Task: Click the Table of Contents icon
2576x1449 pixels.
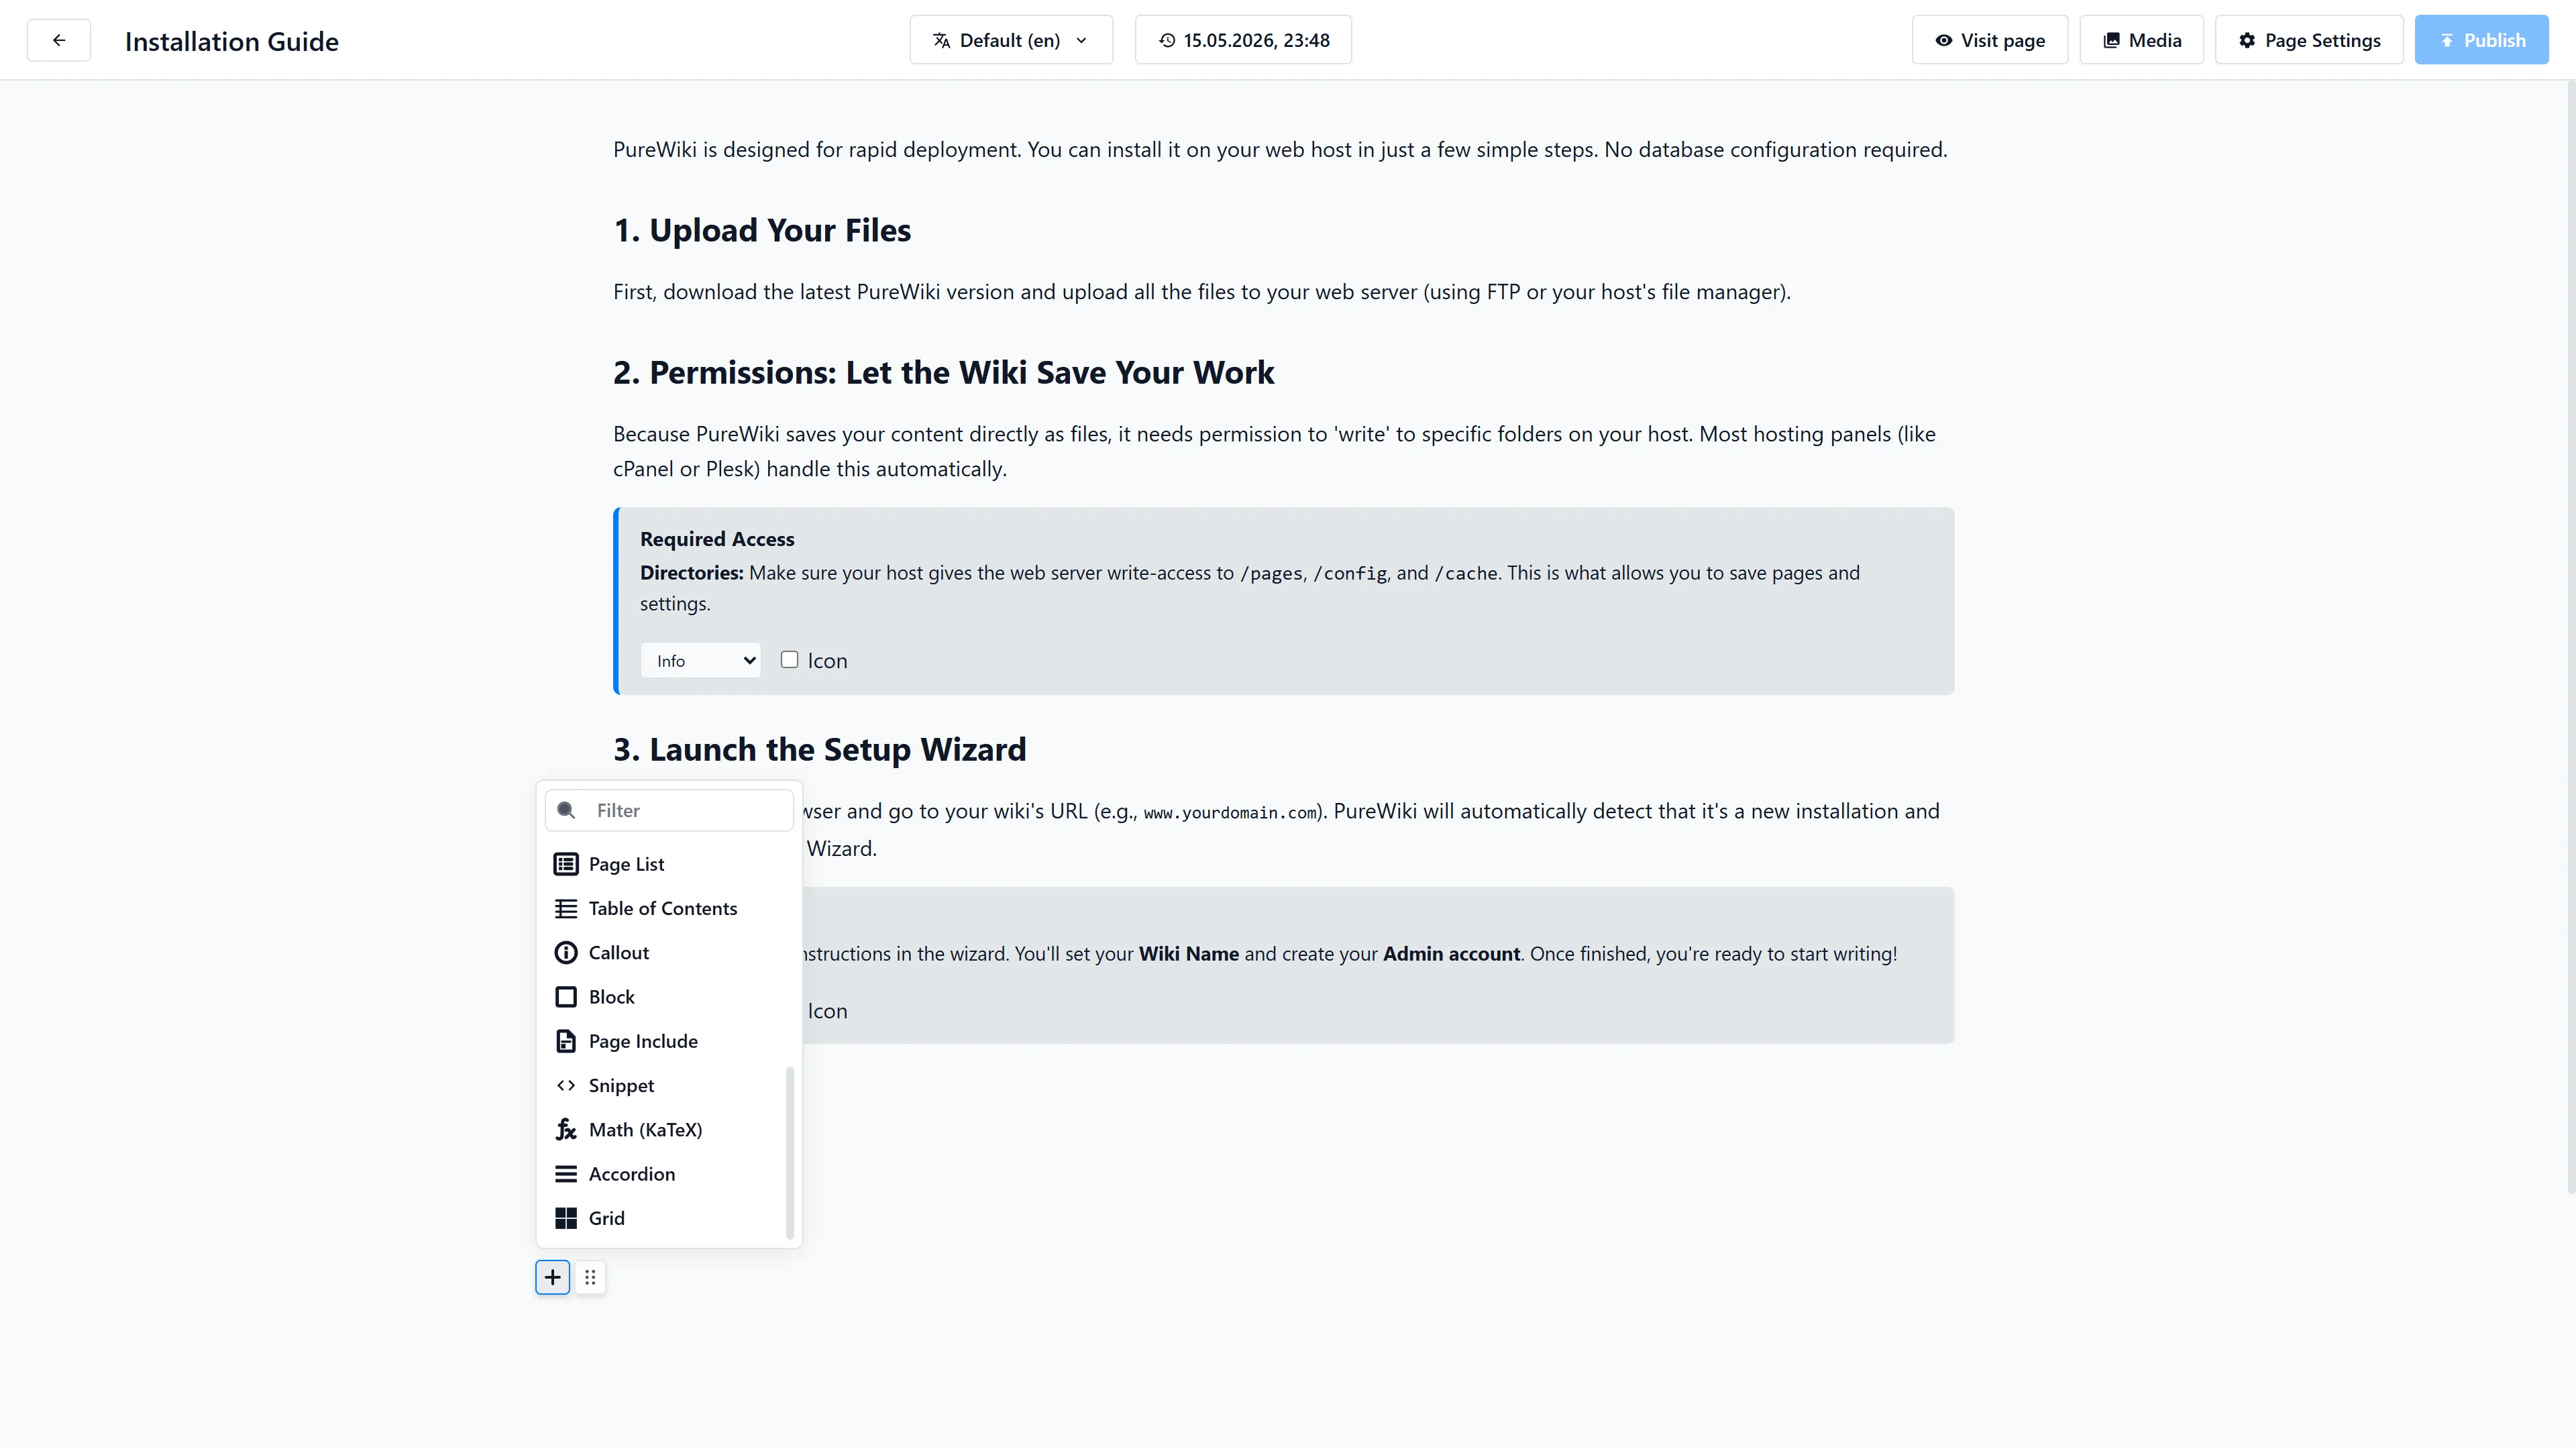Action: (x=566, y=908)
